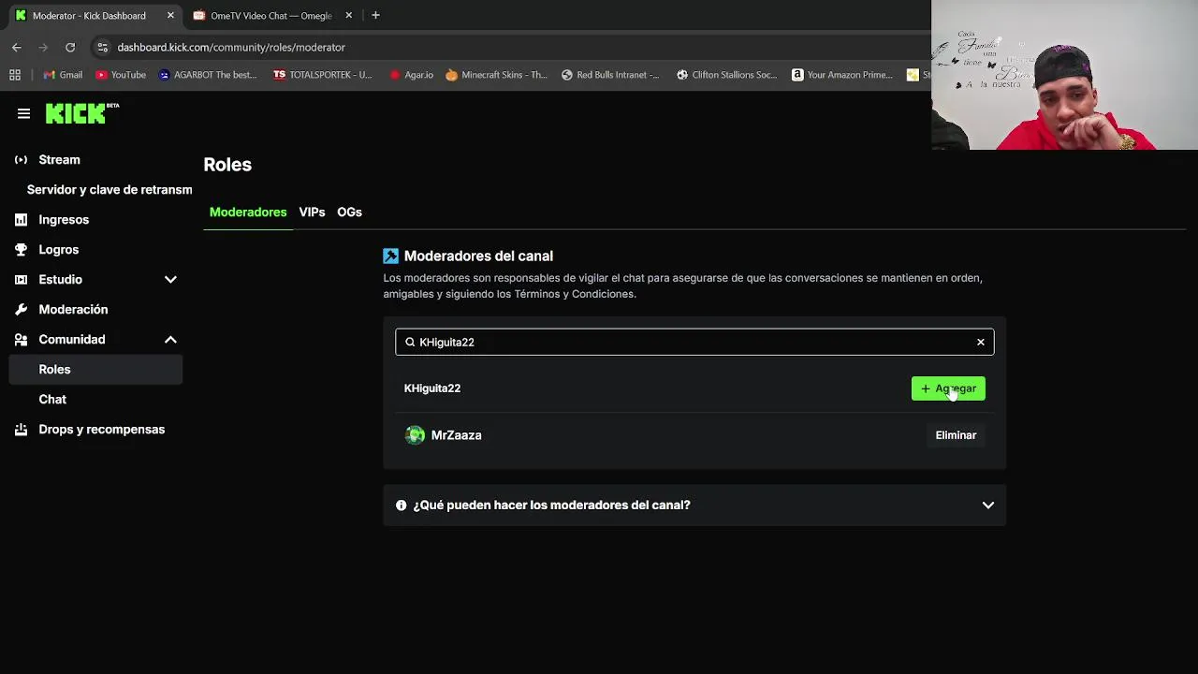Click the Stream broadcast icon in sidebar
Screen dimensions: 1198x674
[21, 160]
